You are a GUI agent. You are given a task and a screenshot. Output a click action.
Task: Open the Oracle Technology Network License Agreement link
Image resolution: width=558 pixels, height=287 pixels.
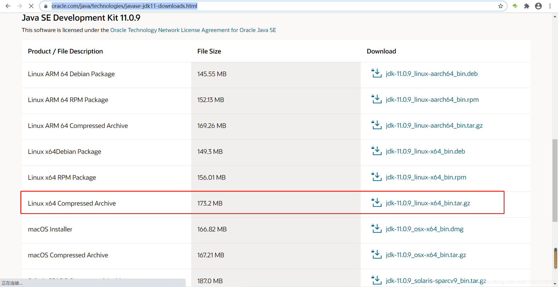[193, 30]
